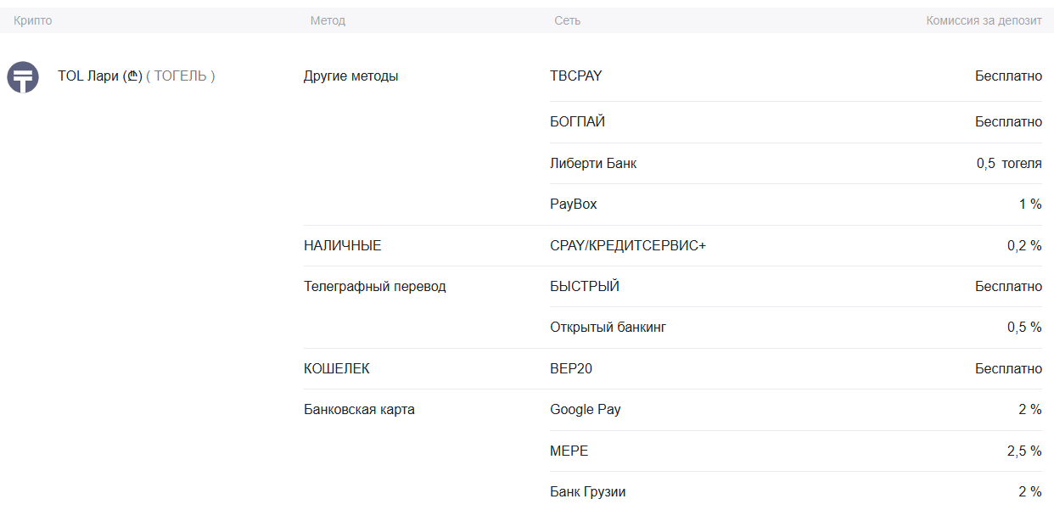Click the Комиссия за депозит header
The width and height of the screenshot is (1054, 510).
point(983,20)
